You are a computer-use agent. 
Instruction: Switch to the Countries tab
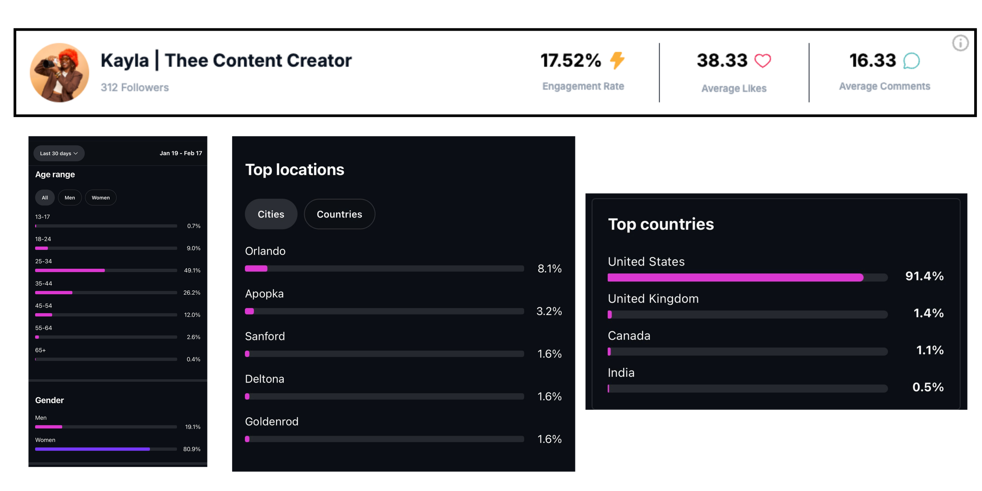tap(339, 214)
